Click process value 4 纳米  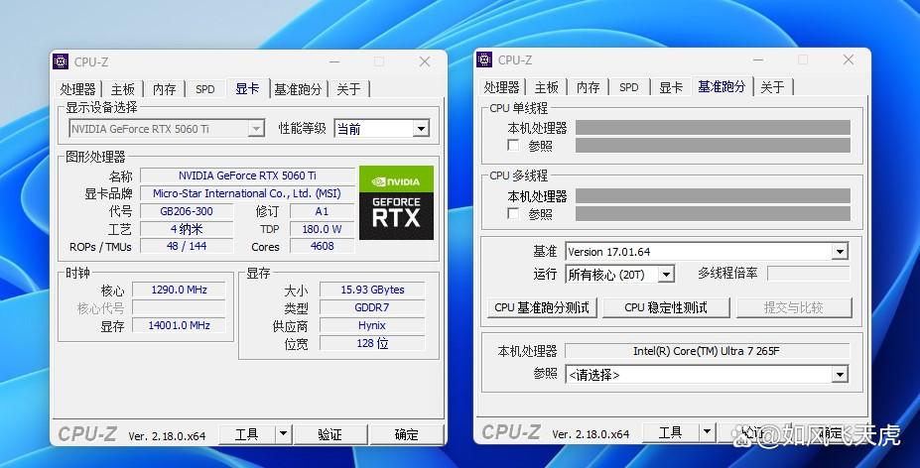pos(187,229)
